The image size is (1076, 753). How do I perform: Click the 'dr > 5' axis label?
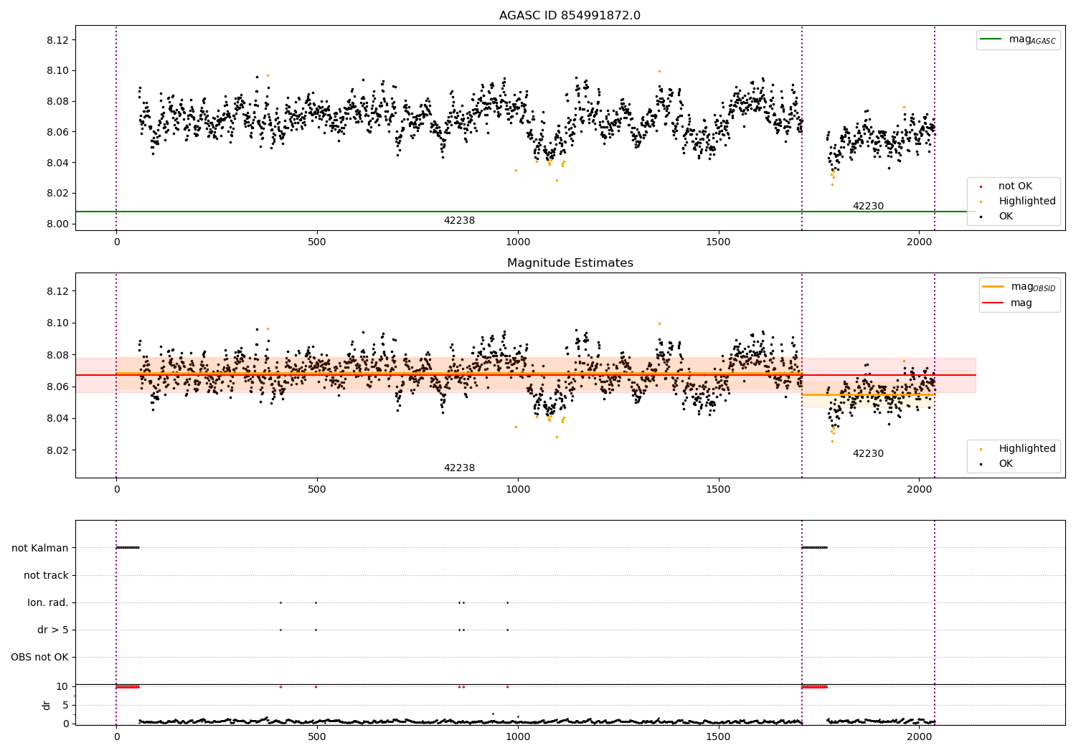point(53,630)
